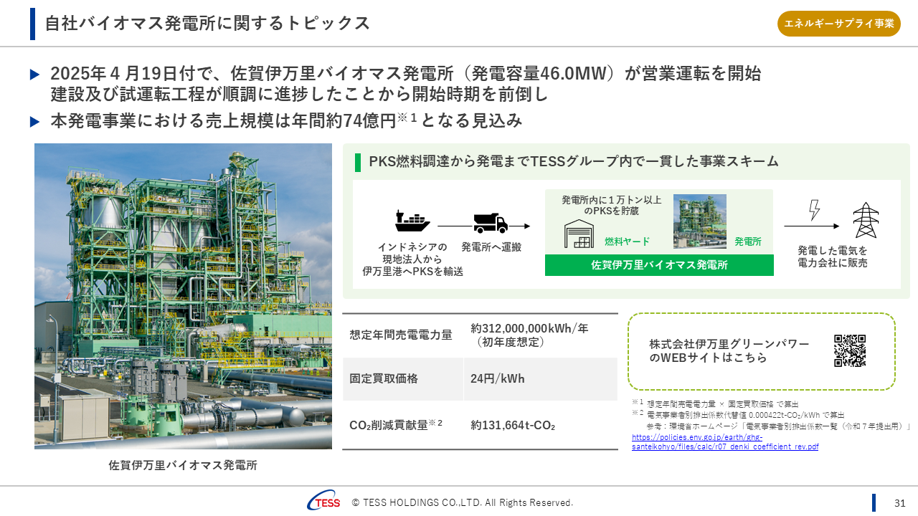918x516 pixels.
Task: Click the page number 31
Action: point(900,502)
